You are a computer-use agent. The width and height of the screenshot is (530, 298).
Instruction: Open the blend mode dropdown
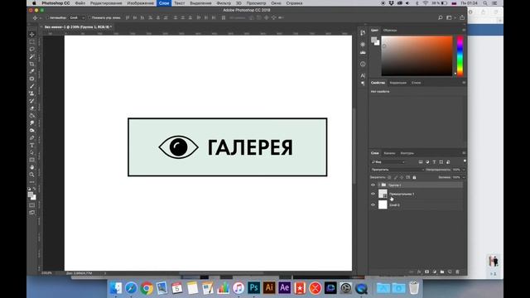[397, 169]
